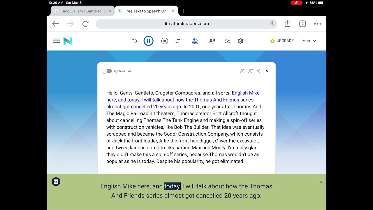Image resolution: width=373 pixels, height=210 pixels.
Task: Tap the Wi-Fi status icon
Action: click(307, 3)
